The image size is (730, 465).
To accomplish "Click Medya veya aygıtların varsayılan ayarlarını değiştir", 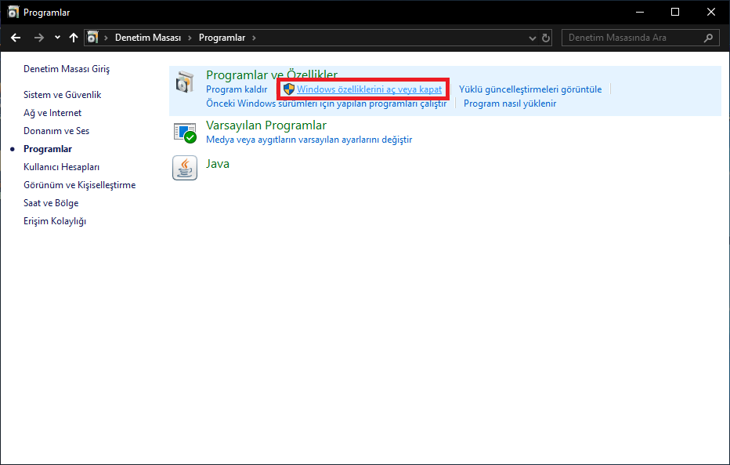I will click(309, 140).
